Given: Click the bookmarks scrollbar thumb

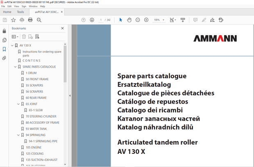Looking at the screenshot, I should coord(65,64).
